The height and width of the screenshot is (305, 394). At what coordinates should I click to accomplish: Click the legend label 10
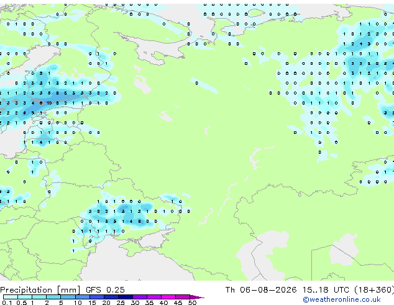78,303
